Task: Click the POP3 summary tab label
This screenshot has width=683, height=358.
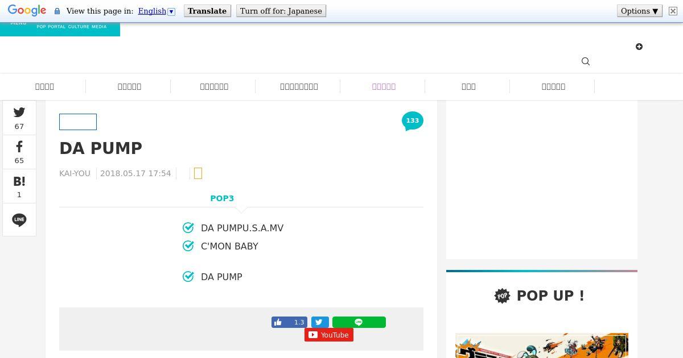Action: click(x=222, y=198)
